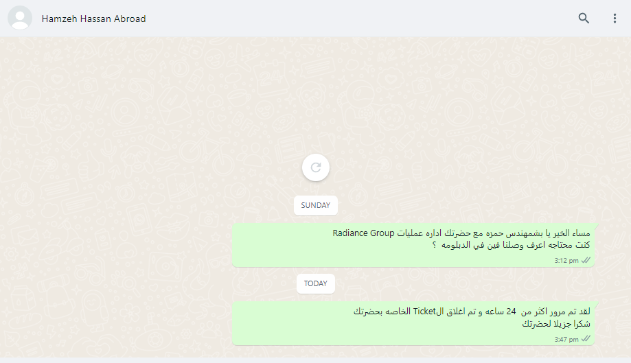
Task: Click the 3:12 pm timestamp
Action: click(566, 261)
